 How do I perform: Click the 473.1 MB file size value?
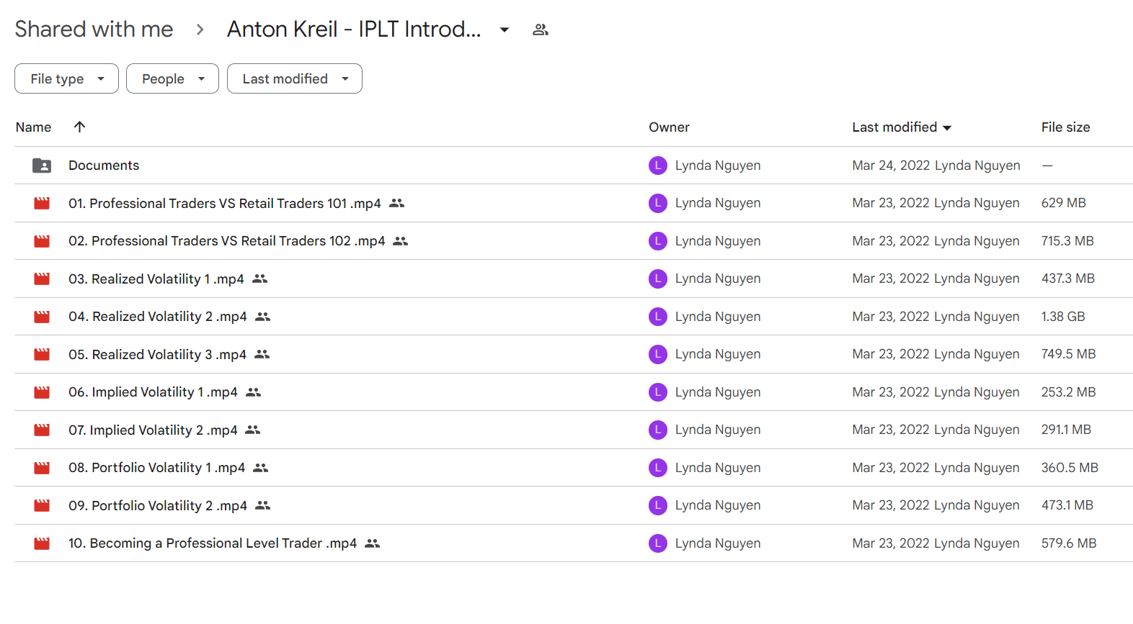point(1067,505)
